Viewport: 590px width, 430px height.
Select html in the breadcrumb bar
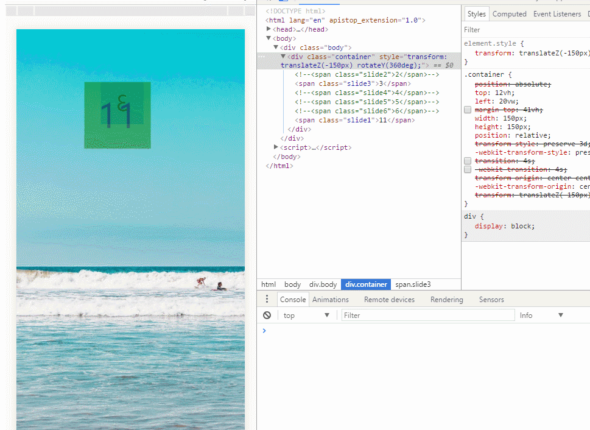pos(269,284)
